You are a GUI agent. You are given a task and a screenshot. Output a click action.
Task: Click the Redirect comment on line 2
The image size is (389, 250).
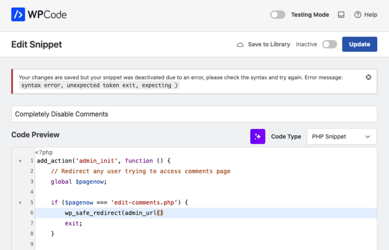click(140, 171)
